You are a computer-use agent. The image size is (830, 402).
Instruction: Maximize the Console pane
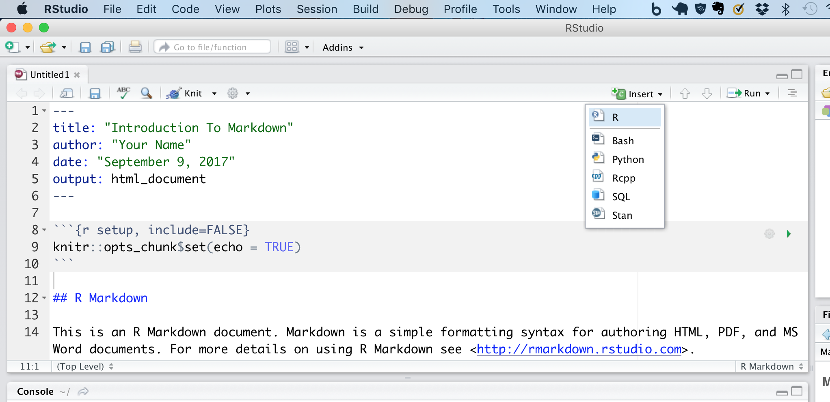(x=797, y=391)
